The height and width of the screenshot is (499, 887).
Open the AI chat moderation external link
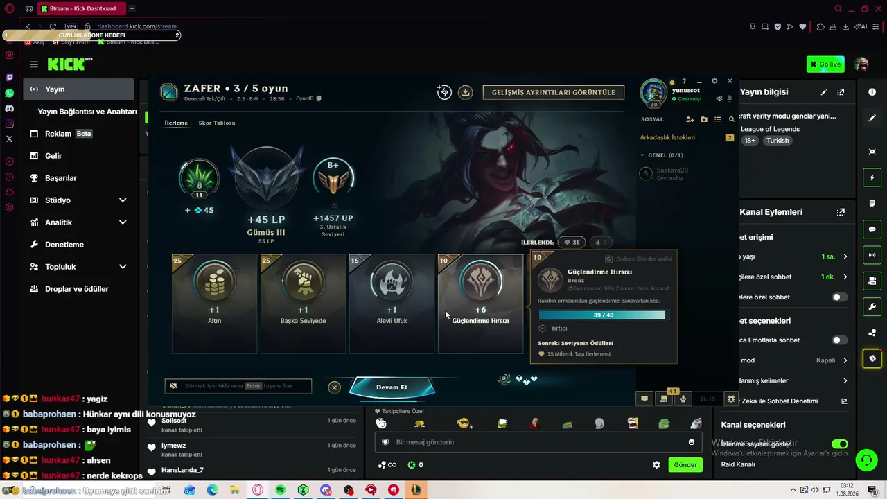pos(844,401)
